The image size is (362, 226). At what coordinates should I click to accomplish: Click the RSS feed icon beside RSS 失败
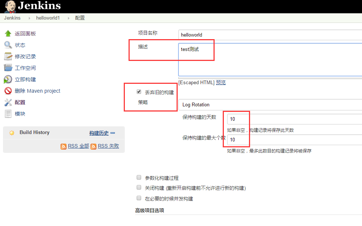(x=93, y=146)
